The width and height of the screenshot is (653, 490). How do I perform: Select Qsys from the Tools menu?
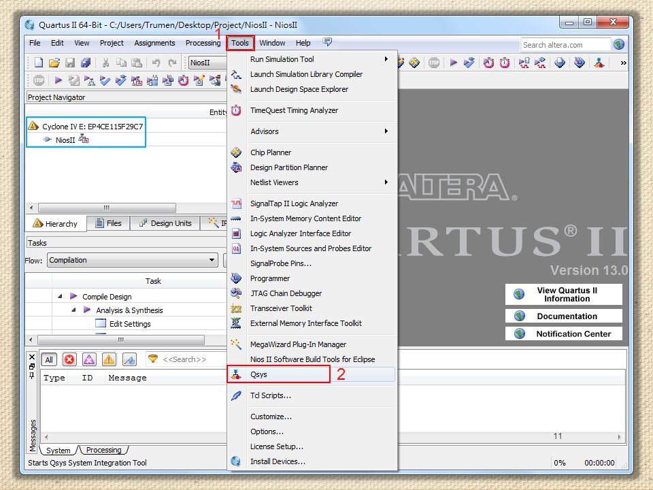tap(312, 374)
